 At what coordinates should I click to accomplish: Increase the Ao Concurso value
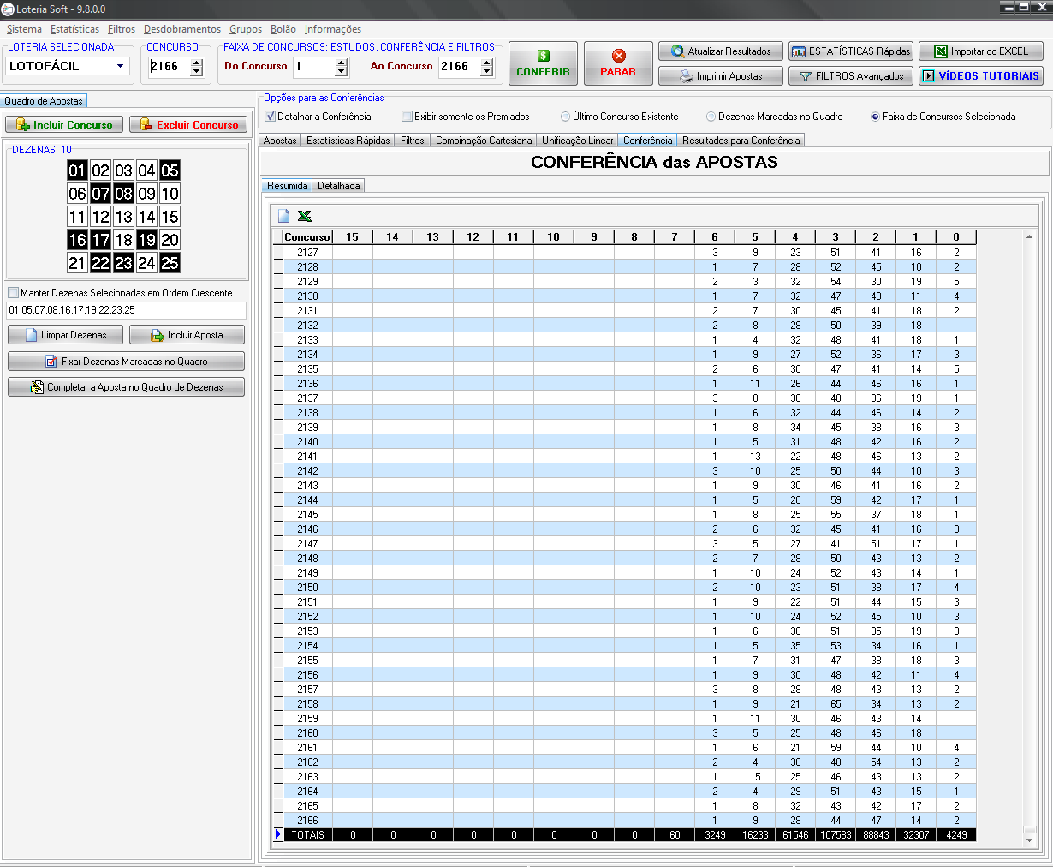click(x=487, y=62)
